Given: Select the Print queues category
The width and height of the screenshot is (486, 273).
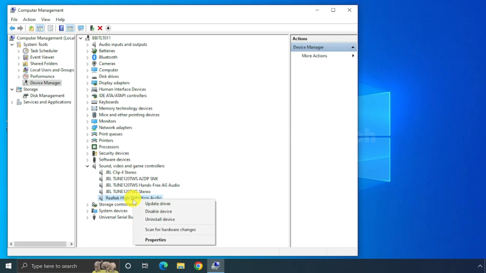Looking at the screenshot, I should pyautogui.click(x=111, y=134).
